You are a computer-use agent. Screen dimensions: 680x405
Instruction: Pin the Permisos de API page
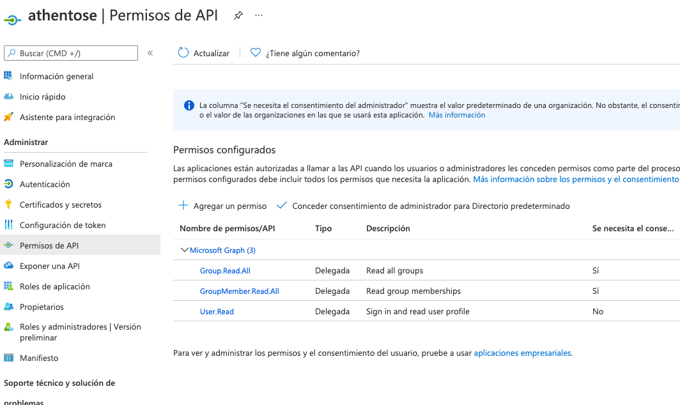[238, 15]
